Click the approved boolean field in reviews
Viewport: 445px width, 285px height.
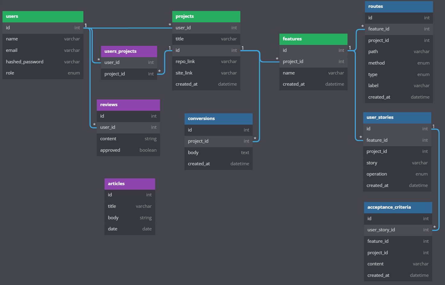[128, 150]
